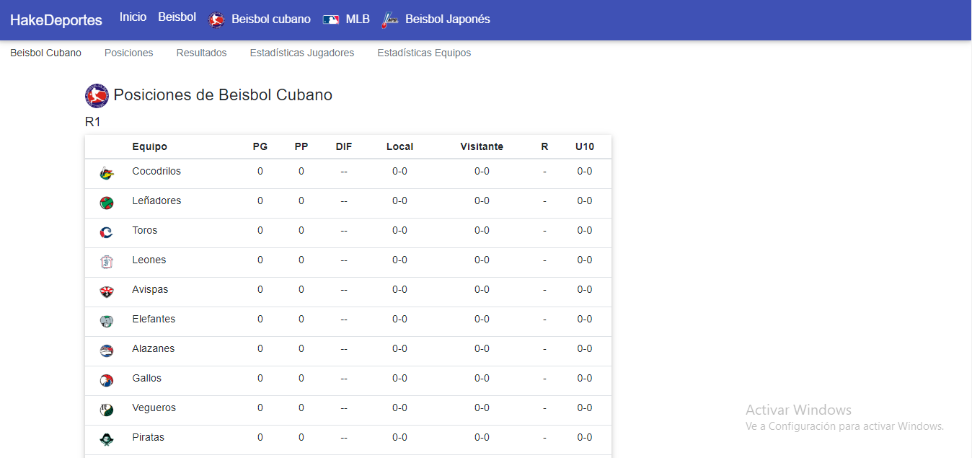Click the MLB logo in navbar

(331, 20)
